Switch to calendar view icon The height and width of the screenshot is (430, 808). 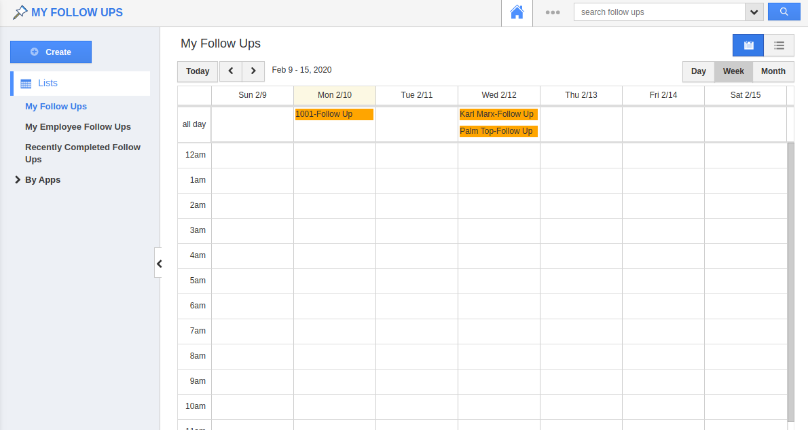click(748, 46)
